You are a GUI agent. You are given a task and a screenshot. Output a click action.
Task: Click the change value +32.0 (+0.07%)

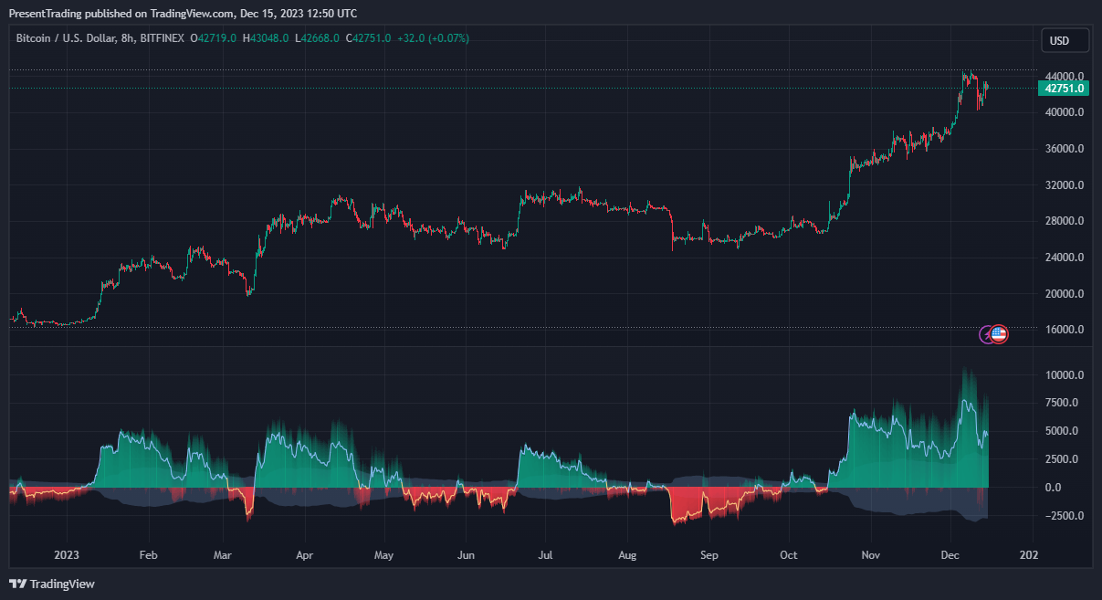pyautogui.click(x=433, y=38)
